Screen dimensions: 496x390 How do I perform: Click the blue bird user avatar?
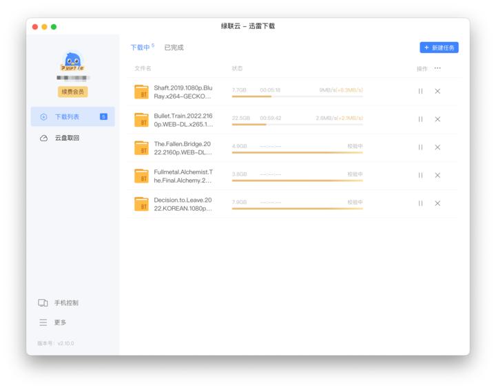pos(73,60)
